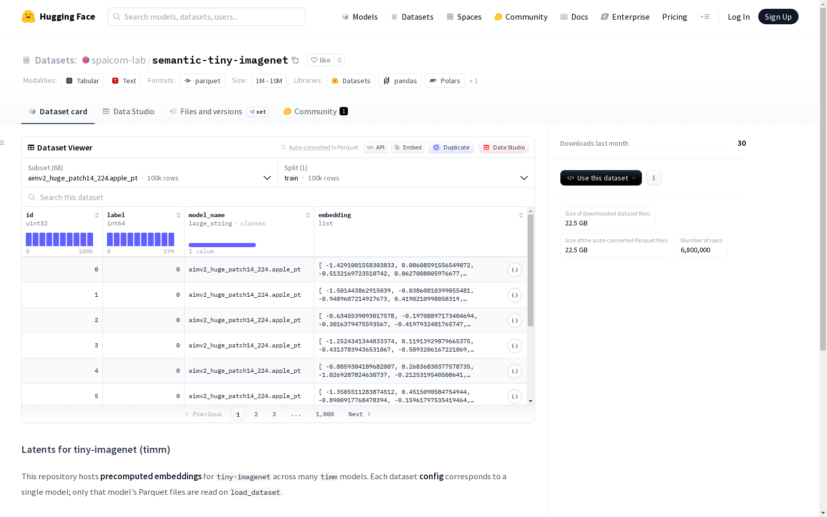827x517 pixels.
Task: Expand embedding cell for row id 1
Action: [515, 295]
